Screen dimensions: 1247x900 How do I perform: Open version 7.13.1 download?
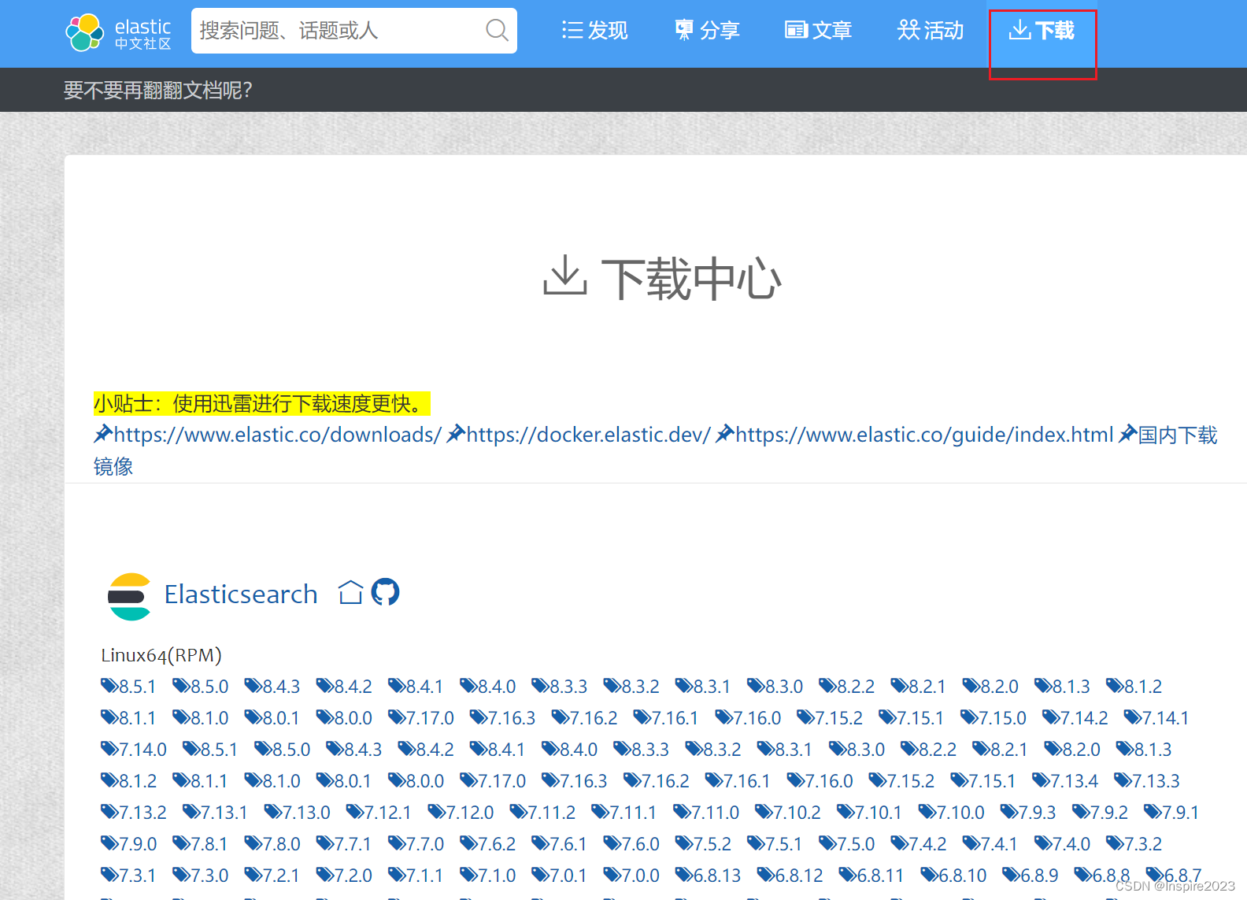click(x=215, y=813)
